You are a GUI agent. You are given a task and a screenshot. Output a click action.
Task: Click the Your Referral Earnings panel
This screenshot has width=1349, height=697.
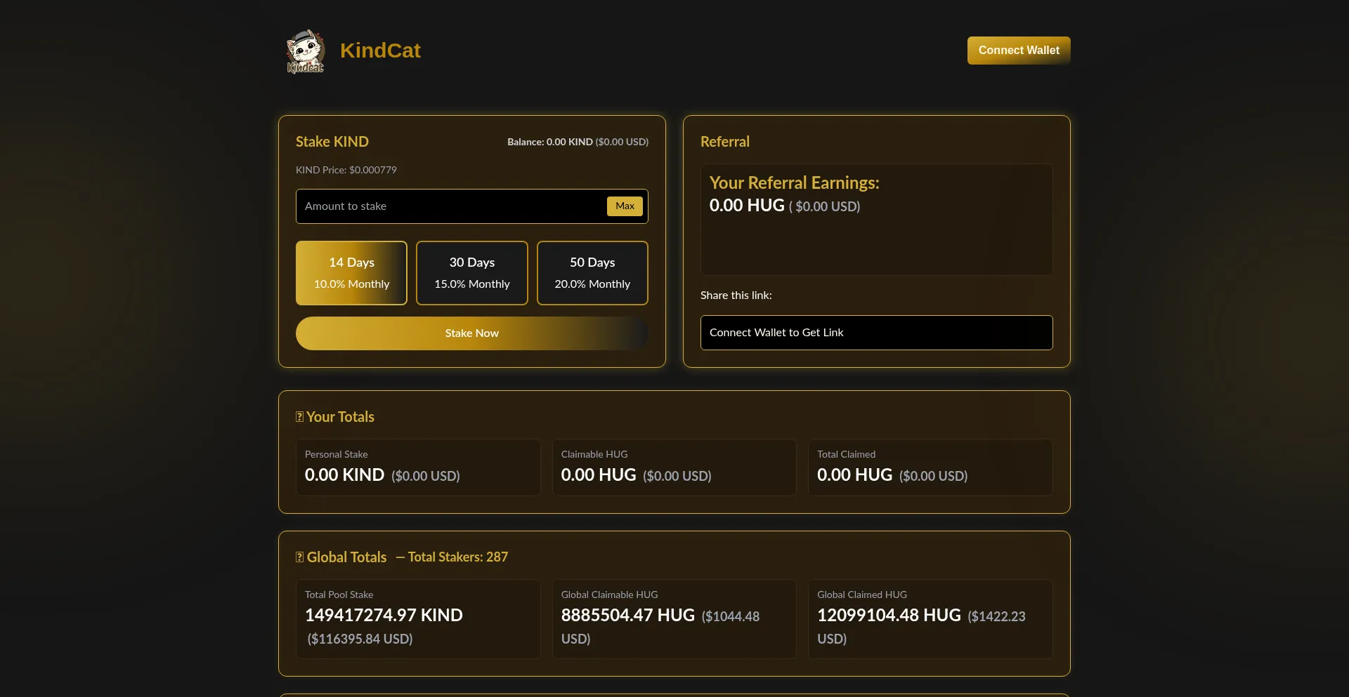(x=876, y=219)
